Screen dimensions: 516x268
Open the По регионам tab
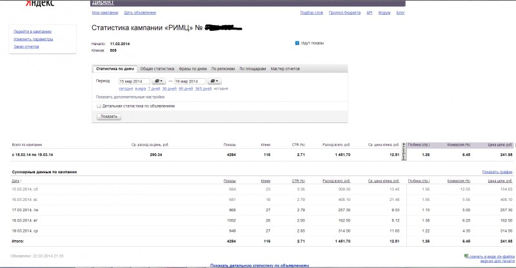223,69
